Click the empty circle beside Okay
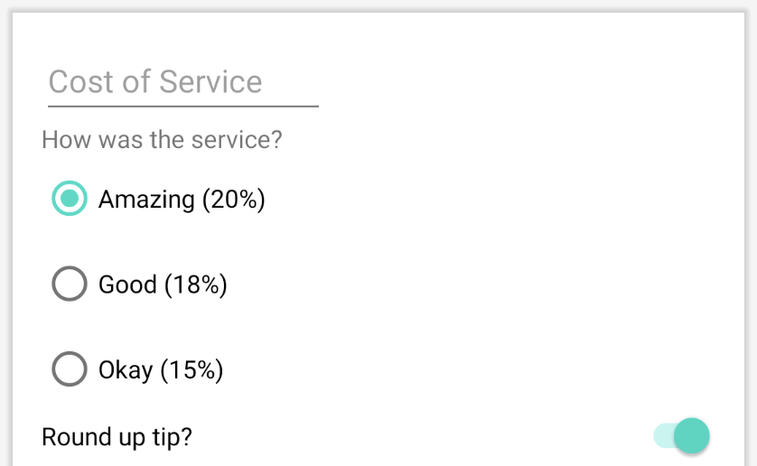757x466 pixels. coord(70,369)
